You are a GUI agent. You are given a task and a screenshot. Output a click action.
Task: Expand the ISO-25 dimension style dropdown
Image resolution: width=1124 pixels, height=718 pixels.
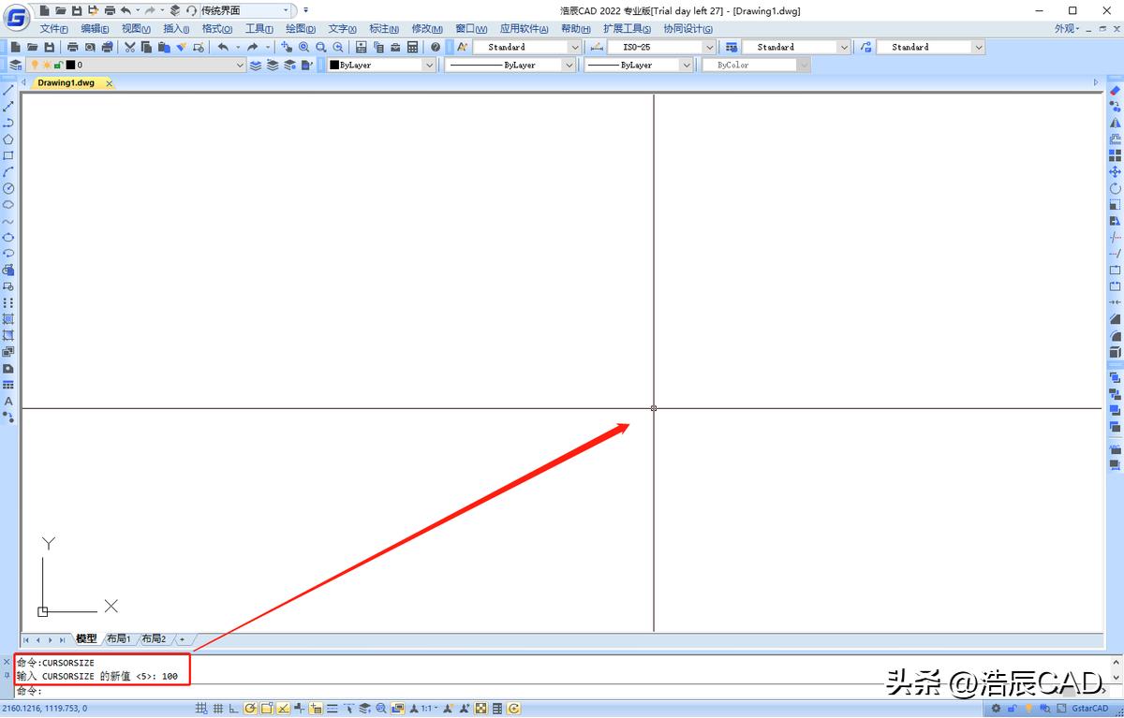pyautogui.click(x=710, y=46)
